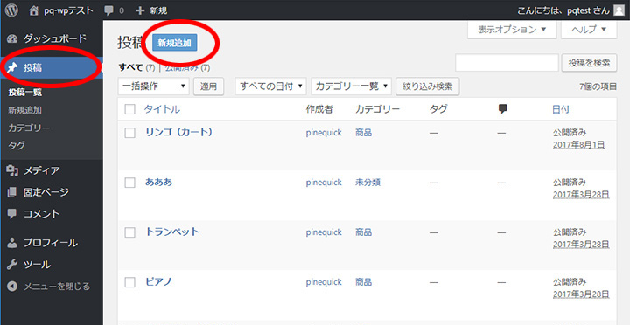This screenshot has width=630, height=325.
Task: Select 投稿 menu in sidebar
Action: tap(52, 67)
